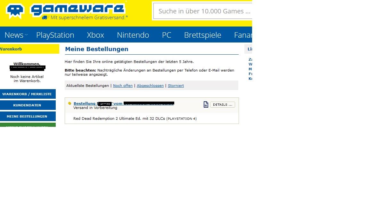Filter orders by Noch offen
Image resolution: width=369 pixels, height=207 pixels.
tap(123, 86)
